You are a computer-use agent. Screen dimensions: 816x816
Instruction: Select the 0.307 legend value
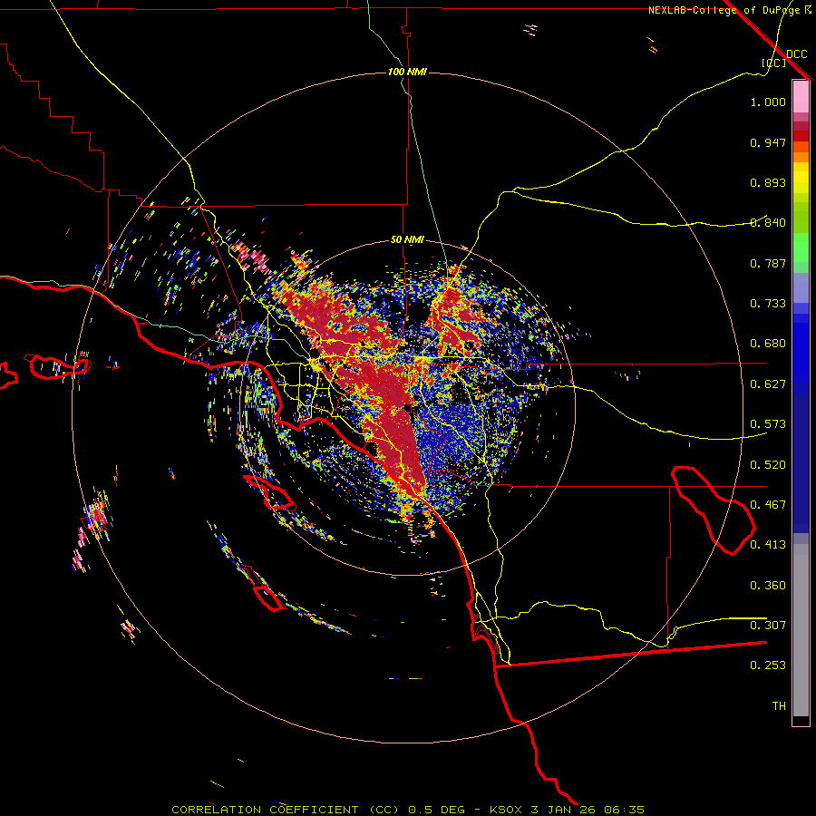768,626
